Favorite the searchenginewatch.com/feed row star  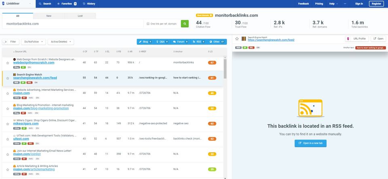tap(8, 78)
